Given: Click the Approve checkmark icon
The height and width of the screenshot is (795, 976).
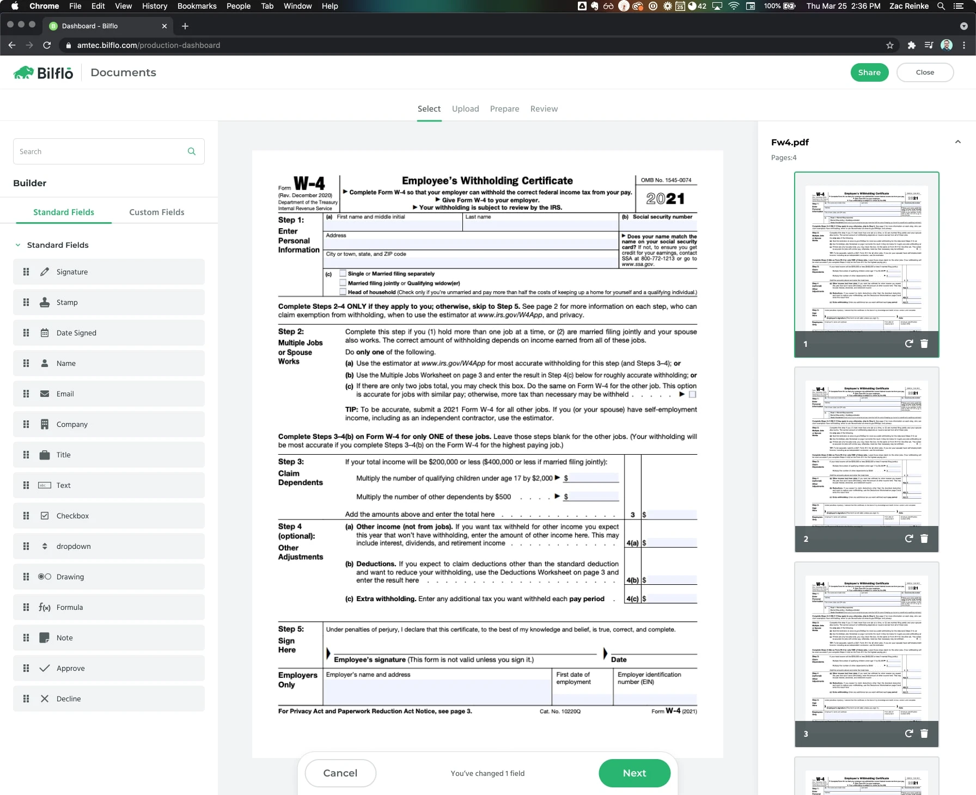Looking at the screenshot, I should click(45, 668).
